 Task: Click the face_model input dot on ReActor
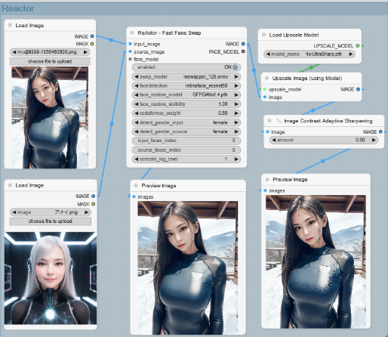130,59
